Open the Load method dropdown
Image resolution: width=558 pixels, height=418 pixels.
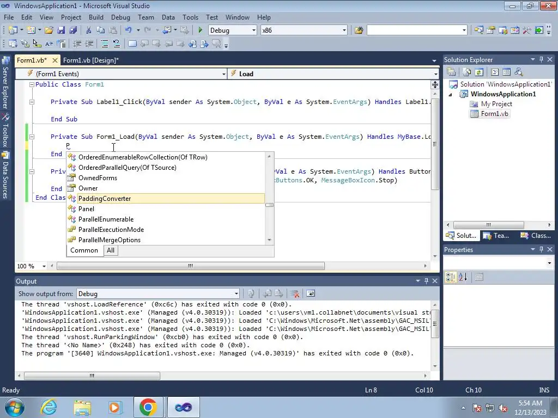click(435, 74)
